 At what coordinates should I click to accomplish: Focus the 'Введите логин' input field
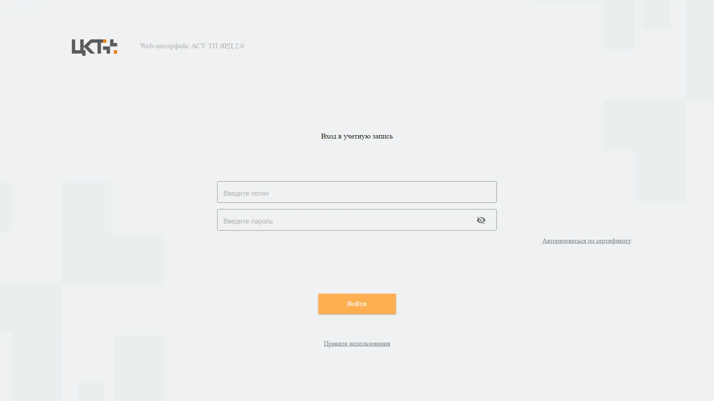click(357, 192)
